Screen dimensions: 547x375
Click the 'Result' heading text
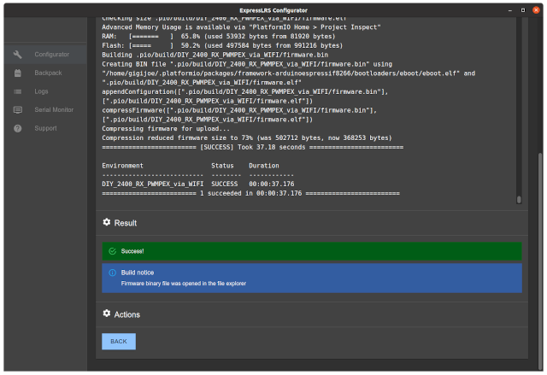click(x=126, y=223)
